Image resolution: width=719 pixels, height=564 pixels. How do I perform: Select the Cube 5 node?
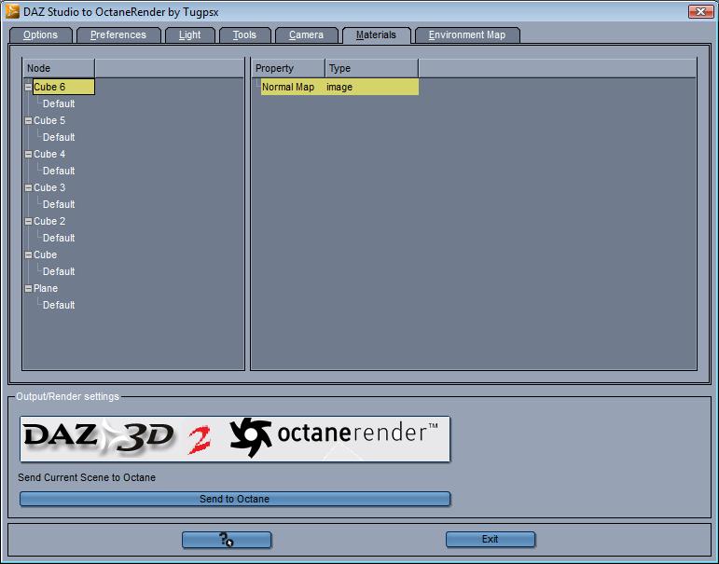49,120
